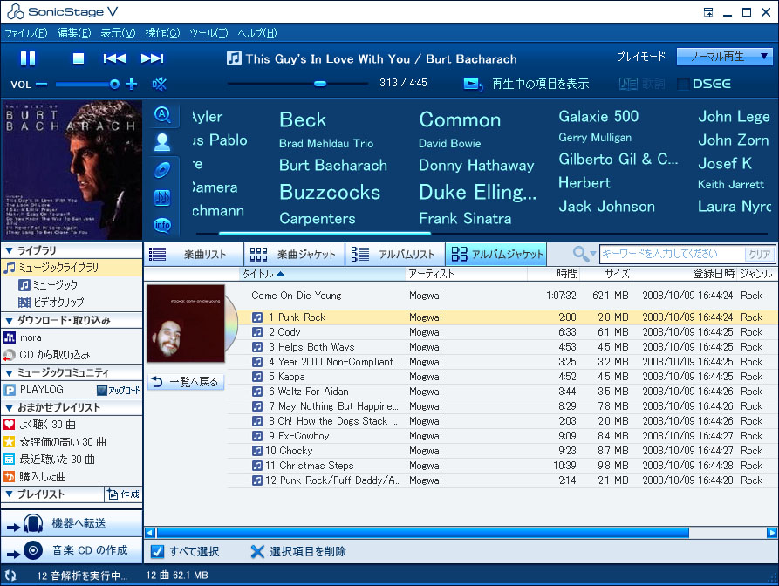
Task: Pause the currently playing track
Action: 28,58
